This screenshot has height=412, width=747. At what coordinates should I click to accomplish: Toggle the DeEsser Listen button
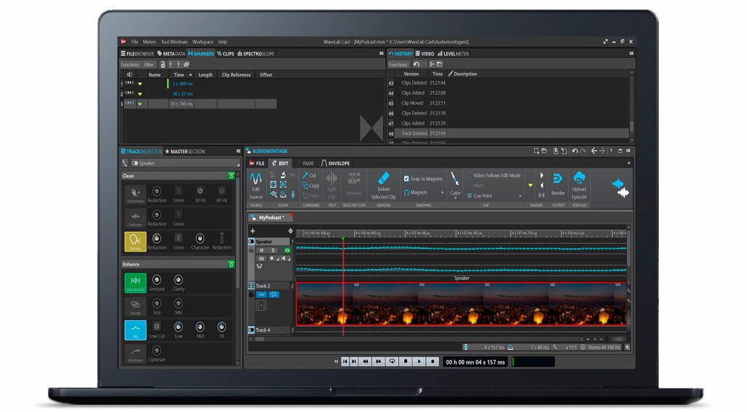coord(178,238)
